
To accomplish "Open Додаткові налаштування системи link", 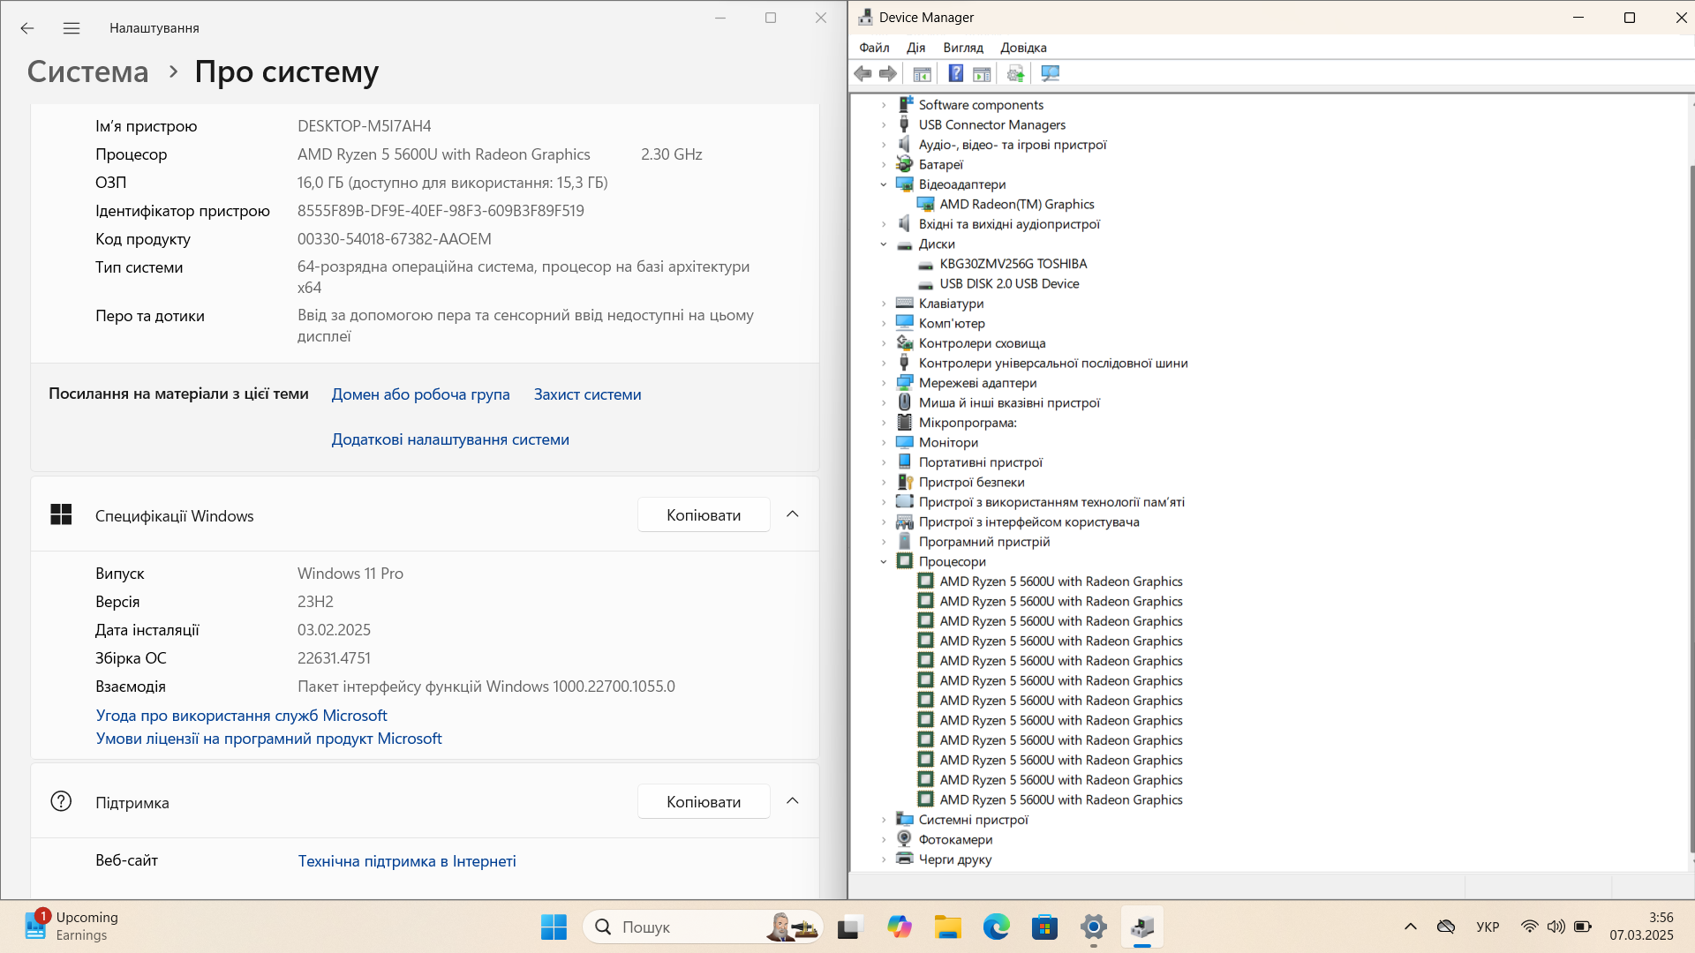I will click(x=450, y=439).
